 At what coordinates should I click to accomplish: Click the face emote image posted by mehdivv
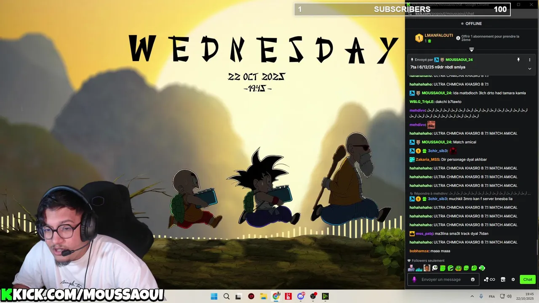431,125
